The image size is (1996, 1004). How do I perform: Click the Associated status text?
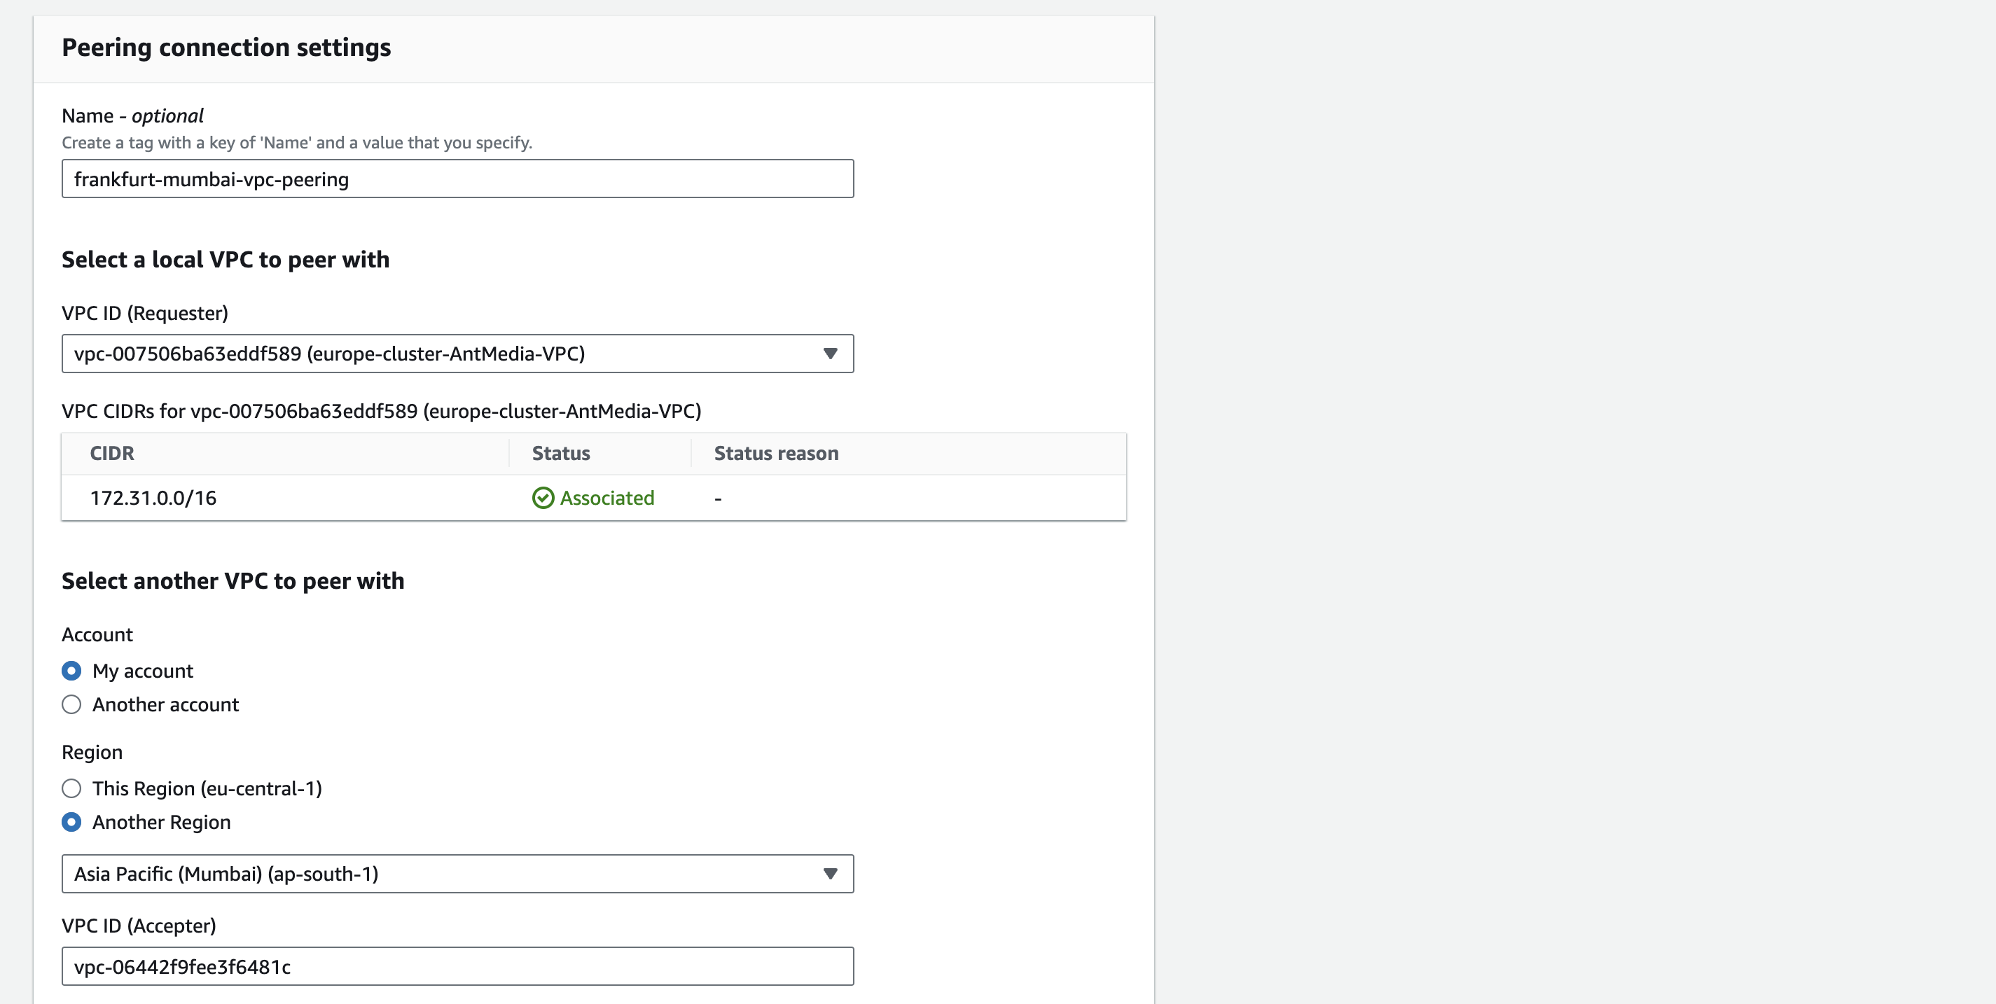coord(607,498)
